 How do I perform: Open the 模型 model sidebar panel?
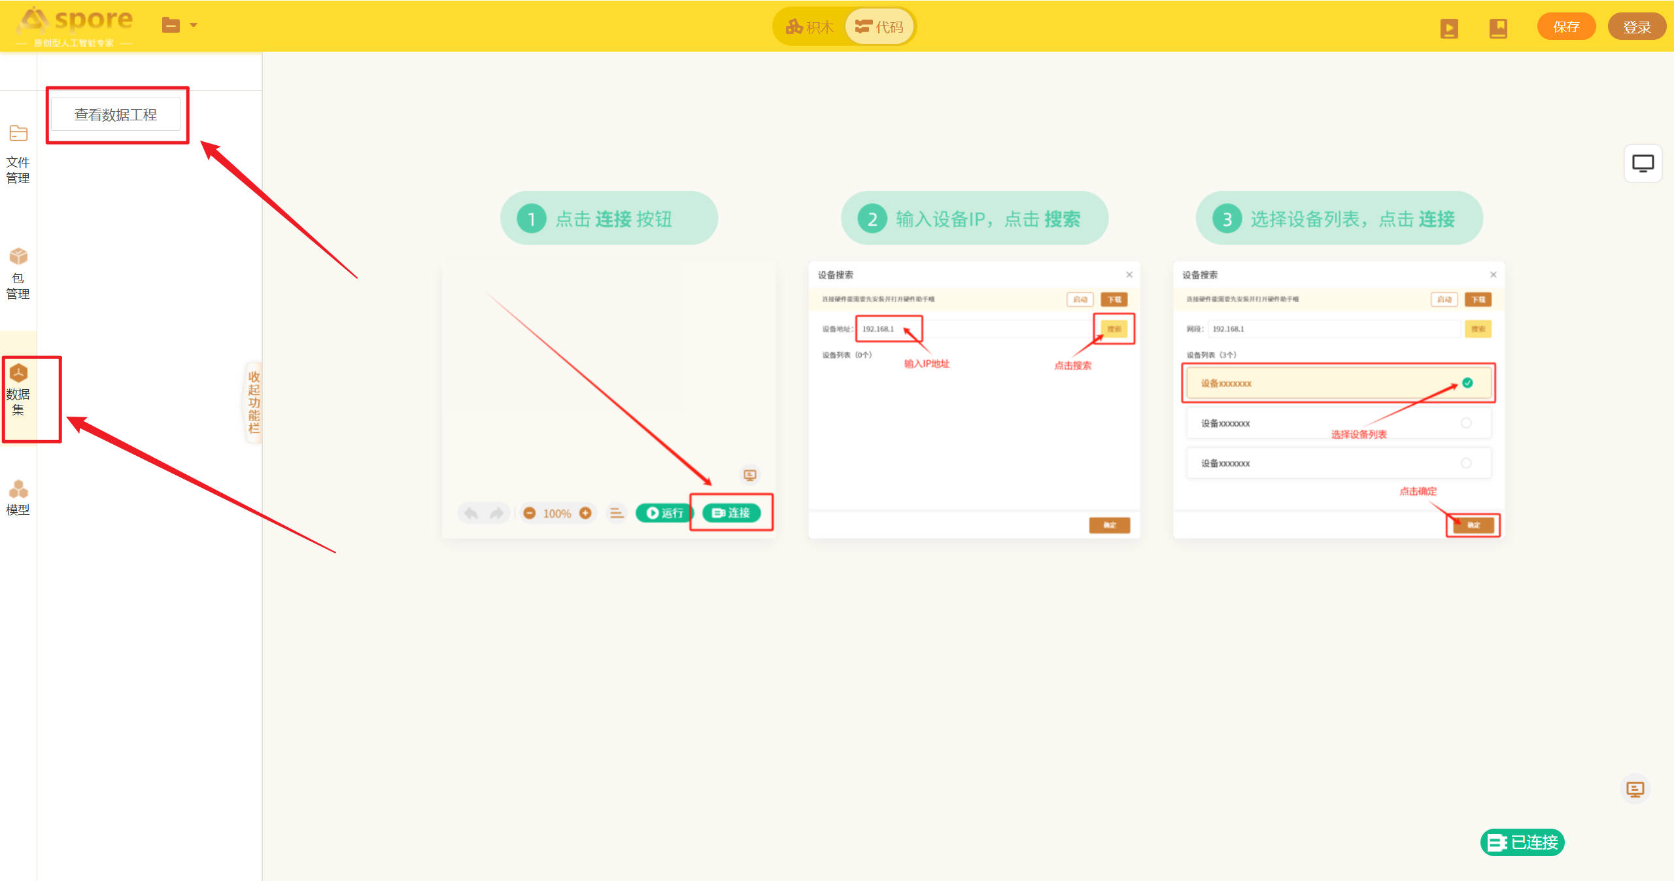click(x=18, y=497)
